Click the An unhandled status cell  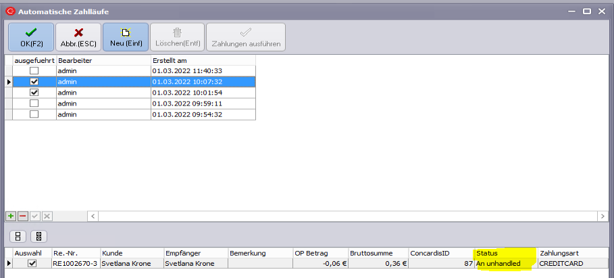click(x=505, y=264)
